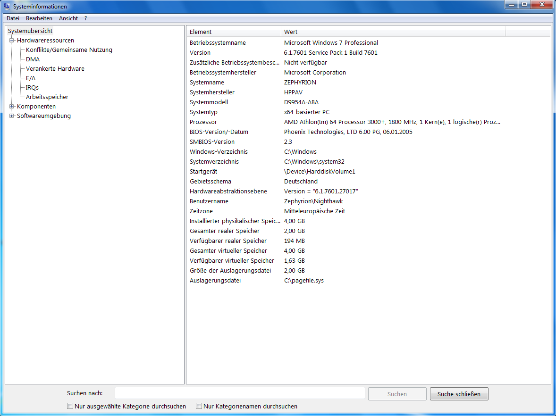Click the 194 MB value

point(295,241)
